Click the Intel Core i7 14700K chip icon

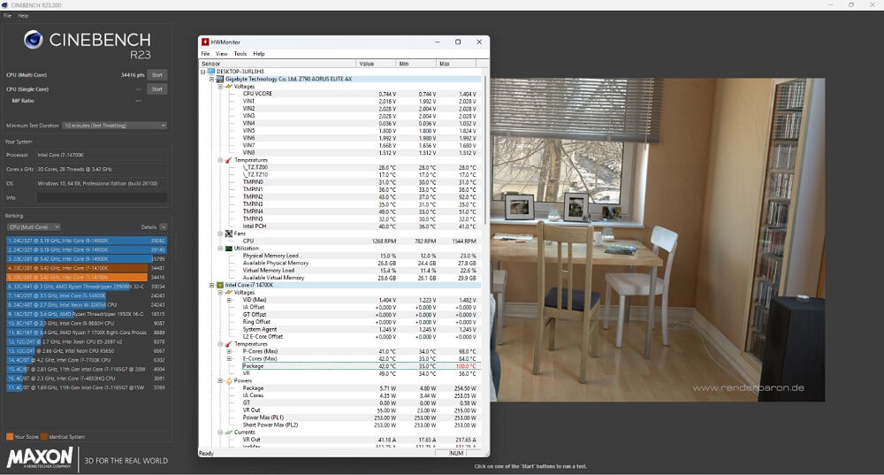(x=220, y=285)
